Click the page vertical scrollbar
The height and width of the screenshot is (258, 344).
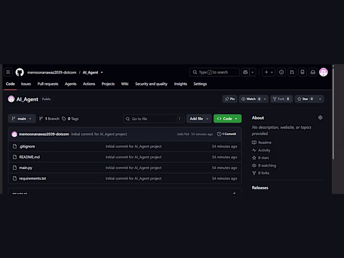pyautogui.click(x=333, y=114)
